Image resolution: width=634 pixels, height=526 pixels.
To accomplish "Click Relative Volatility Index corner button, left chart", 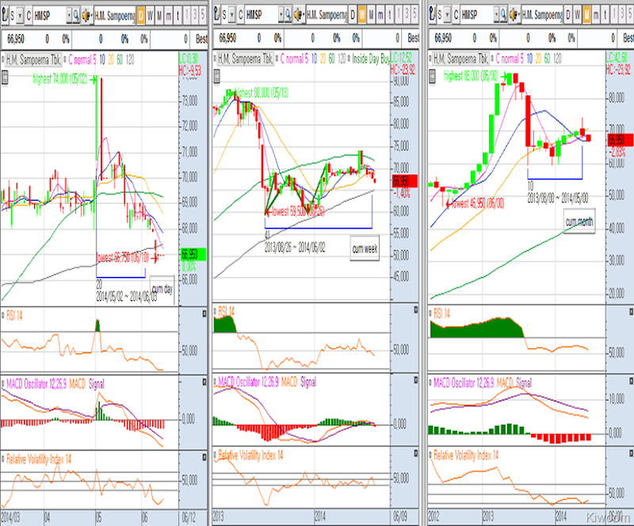I will [x=204, y=457].
